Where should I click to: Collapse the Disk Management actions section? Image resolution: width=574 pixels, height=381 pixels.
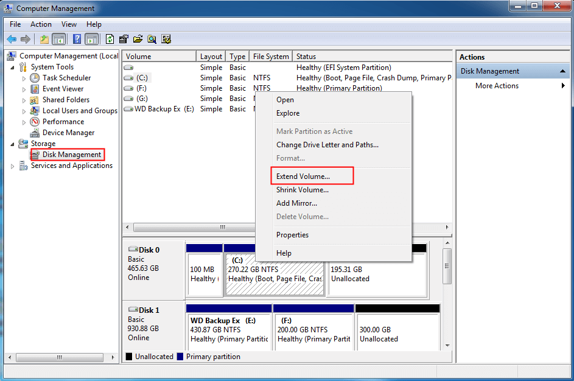[562, 71]
